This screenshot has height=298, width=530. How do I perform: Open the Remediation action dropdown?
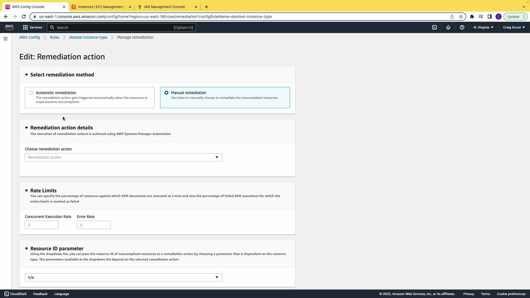point(123,157)
